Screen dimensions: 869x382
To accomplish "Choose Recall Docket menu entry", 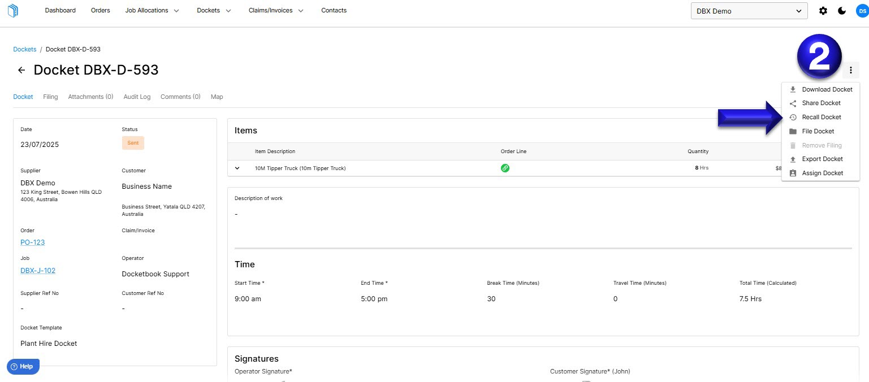I will coord(820,117).
